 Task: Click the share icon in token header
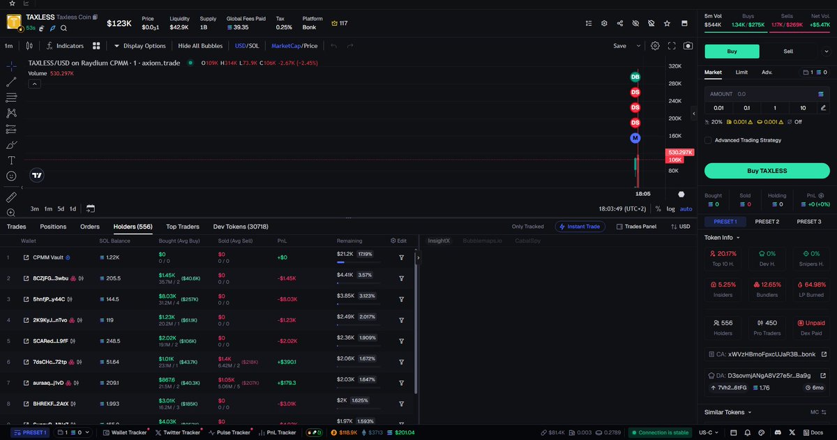(620, 23)
